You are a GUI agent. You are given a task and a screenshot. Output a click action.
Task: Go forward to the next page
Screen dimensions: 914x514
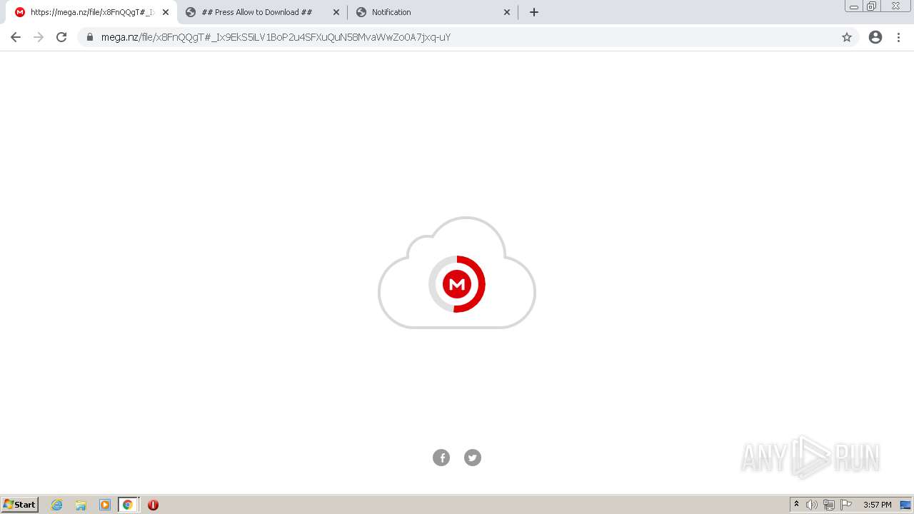coord(39,37)
